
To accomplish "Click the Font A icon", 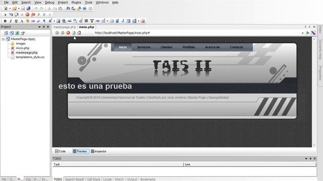I will [x=22, y=21].
